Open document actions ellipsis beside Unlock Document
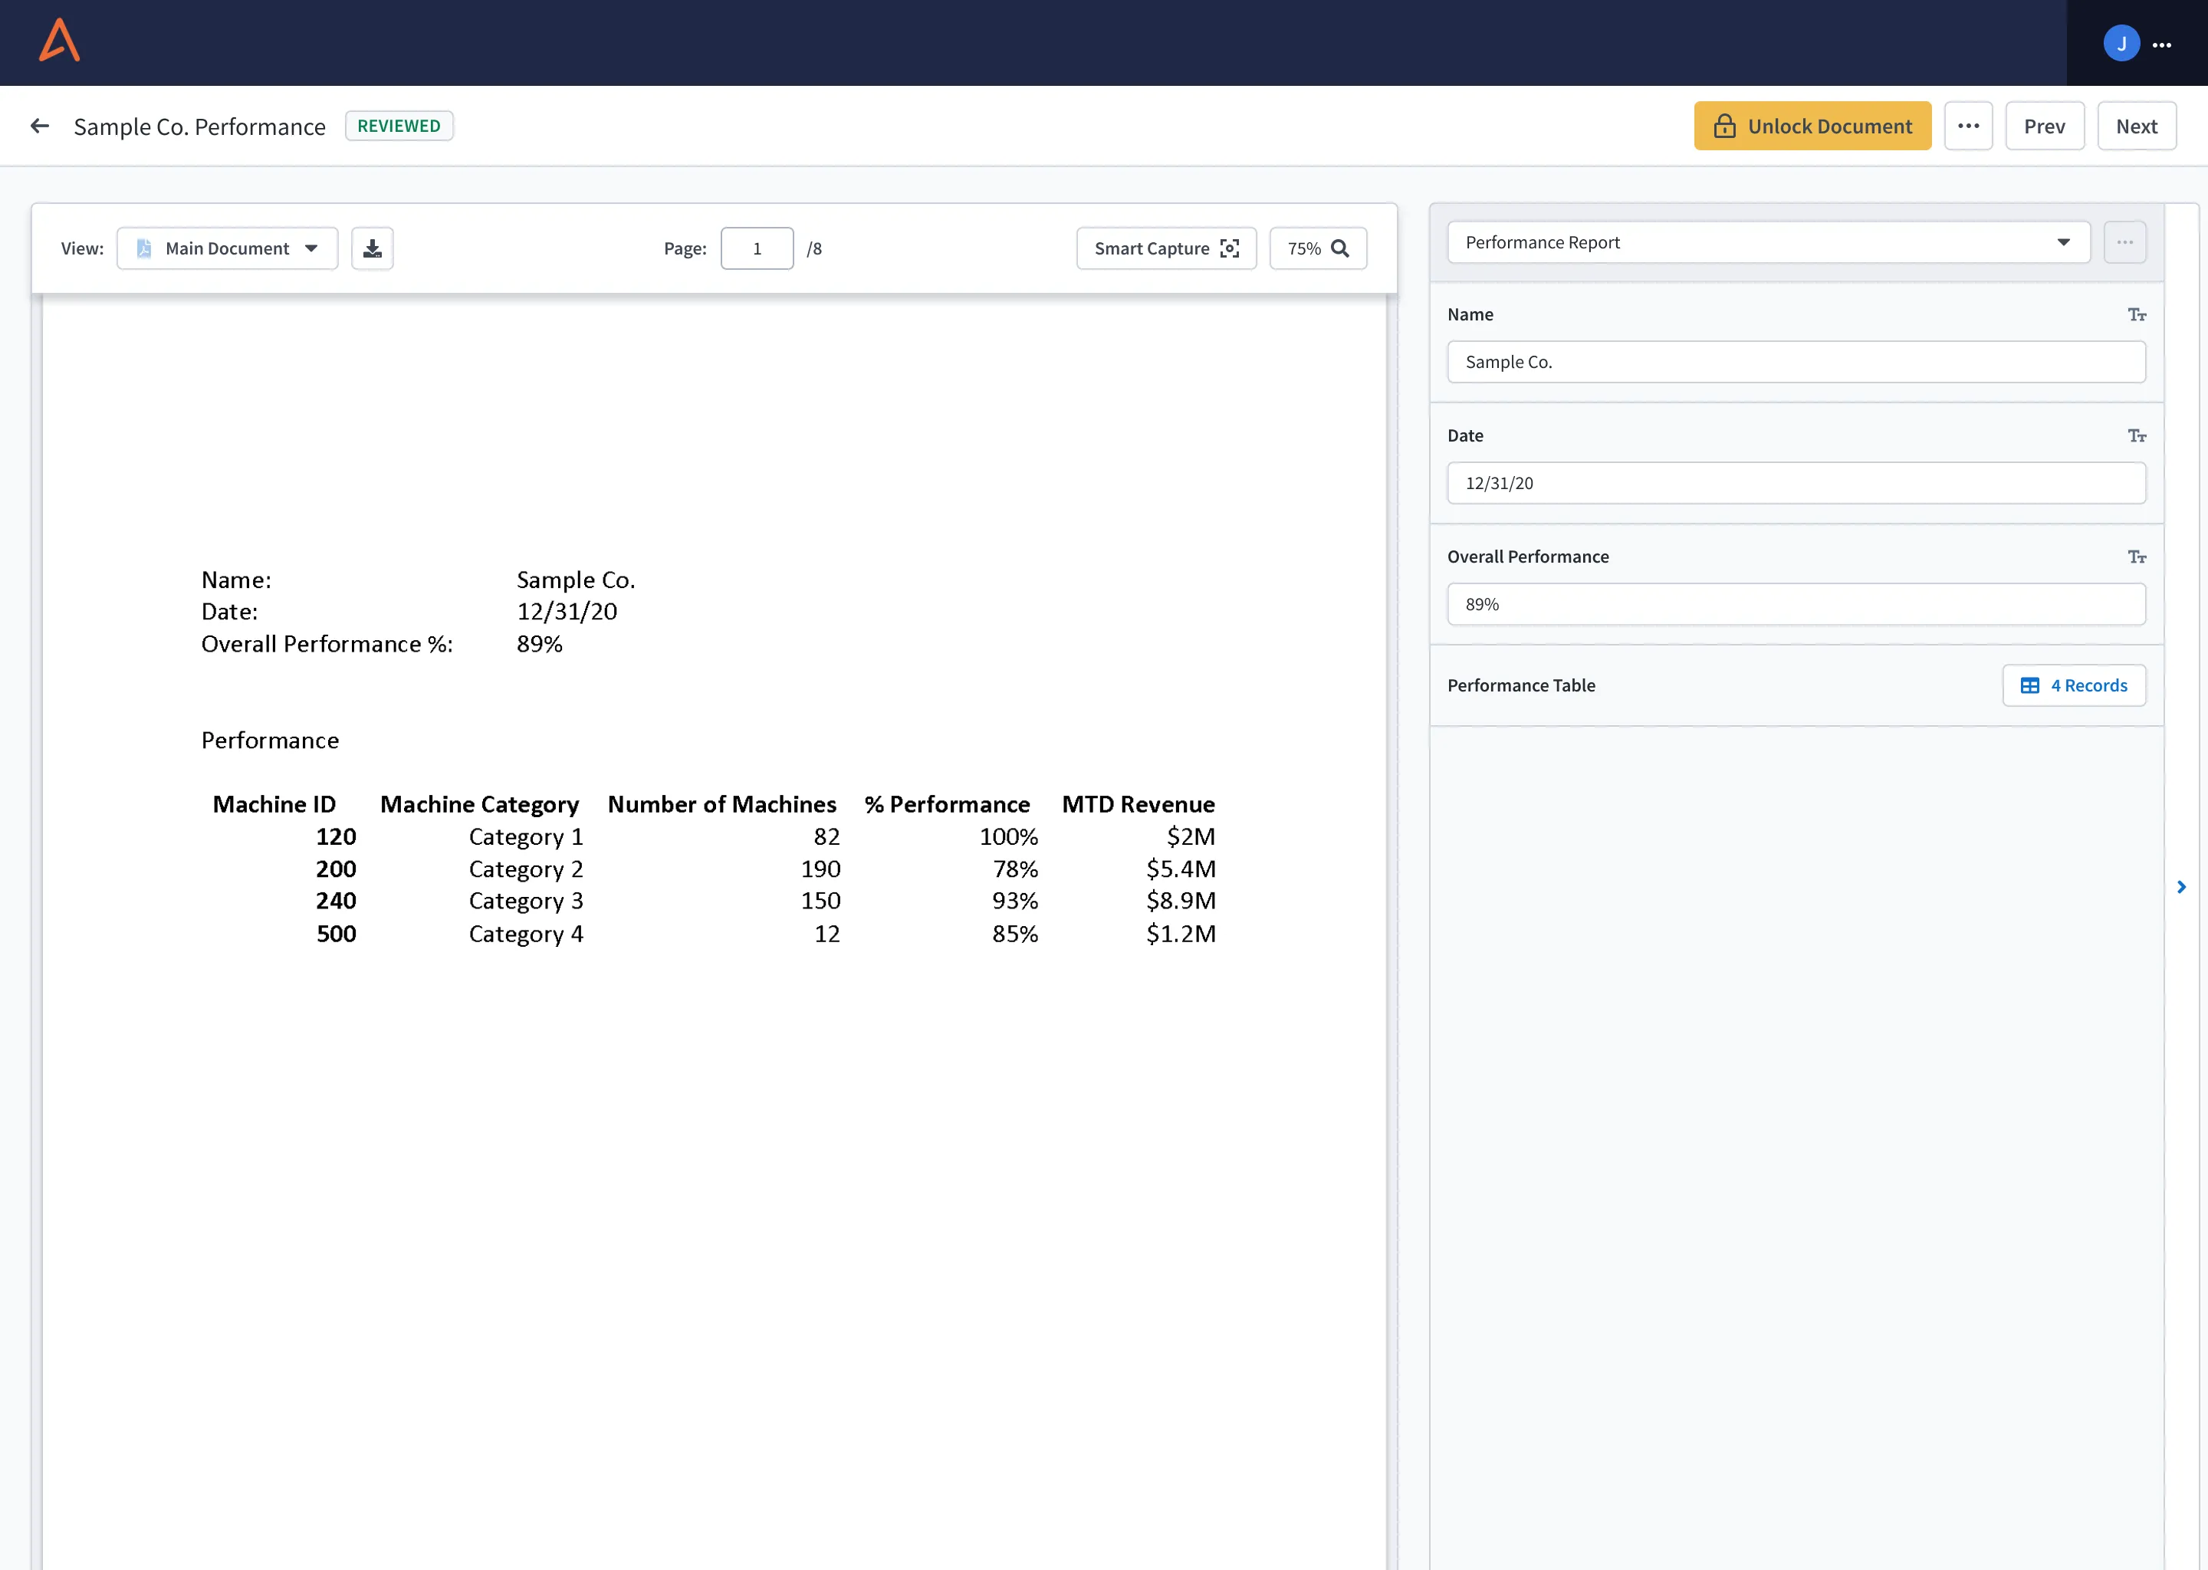 click(x=1968, y=126)
